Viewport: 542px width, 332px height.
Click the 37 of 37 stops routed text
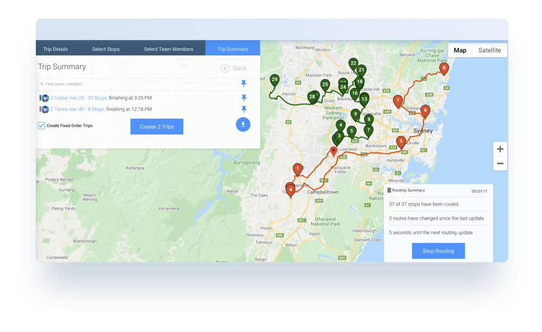coord(424,204)
